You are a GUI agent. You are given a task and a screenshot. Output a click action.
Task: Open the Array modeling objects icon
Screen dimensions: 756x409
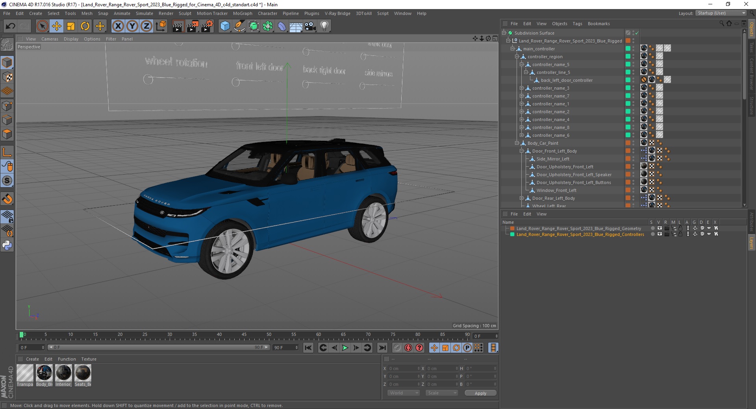pos(268,26)
